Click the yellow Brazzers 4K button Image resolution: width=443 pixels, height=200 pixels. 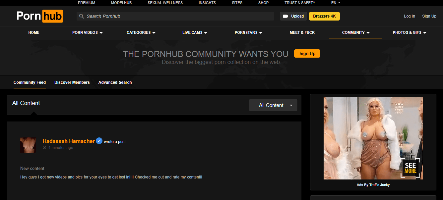[x=324, y=16]
